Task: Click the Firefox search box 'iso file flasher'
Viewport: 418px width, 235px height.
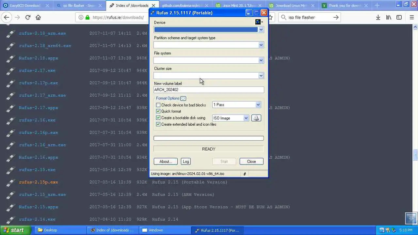Action: tap(309, 17)
